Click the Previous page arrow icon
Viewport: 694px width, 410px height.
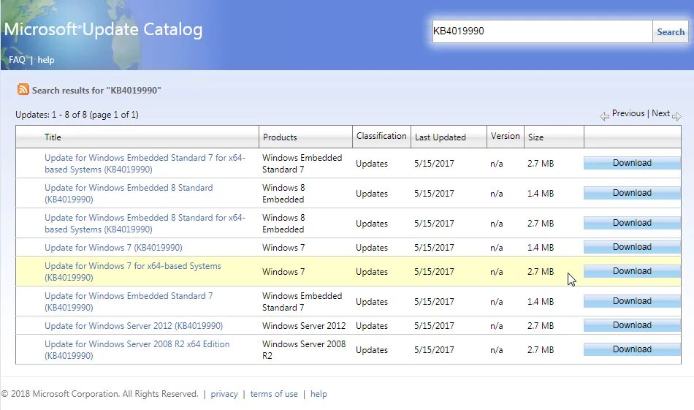(604, 116)
